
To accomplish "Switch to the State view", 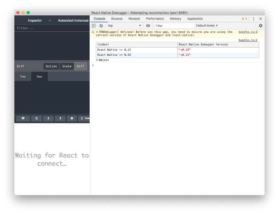I will [67, 66].
